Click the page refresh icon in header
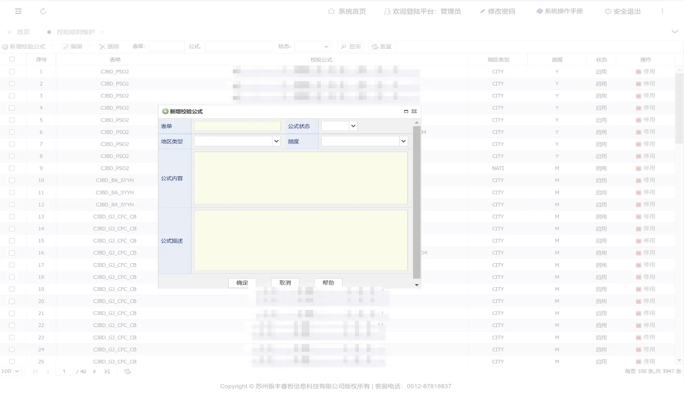684x394 pixels. coord(43,12)
